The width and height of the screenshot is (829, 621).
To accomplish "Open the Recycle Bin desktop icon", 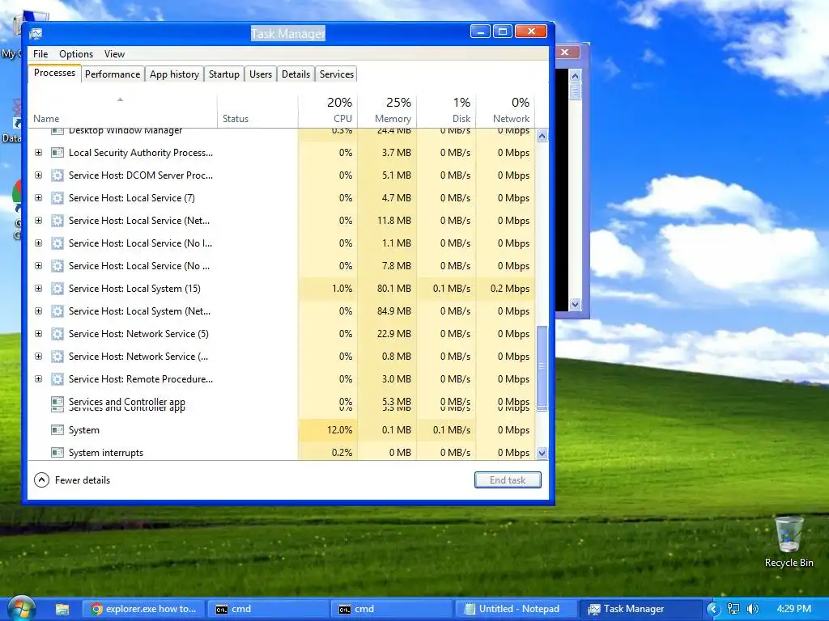I will click(789, 542).
